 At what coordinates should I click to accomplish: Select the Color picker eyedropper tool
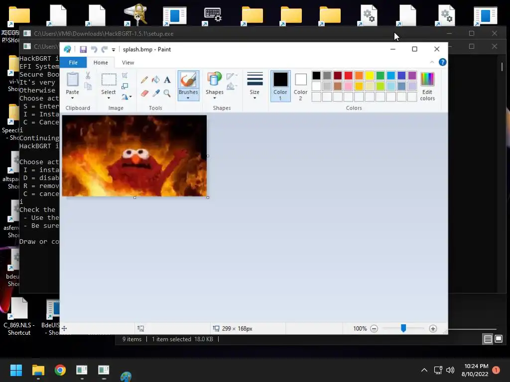pyautogui.click(x=156, y=94)
